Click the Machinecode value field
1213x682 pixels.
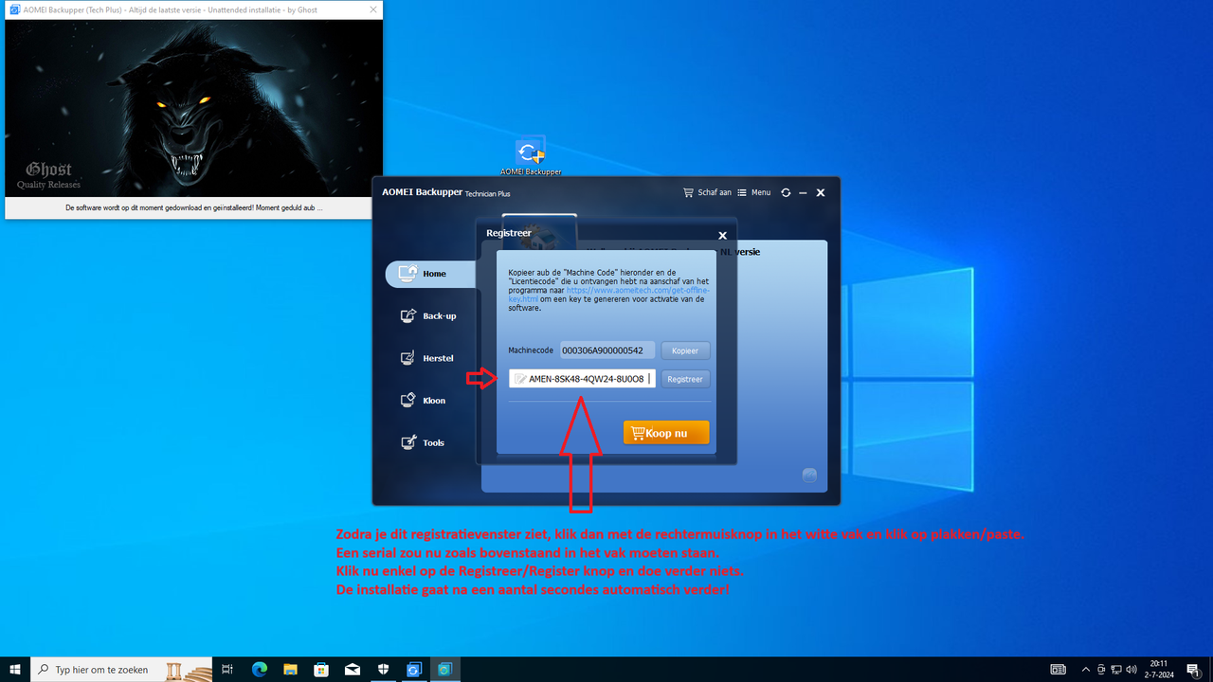(606, 350)
